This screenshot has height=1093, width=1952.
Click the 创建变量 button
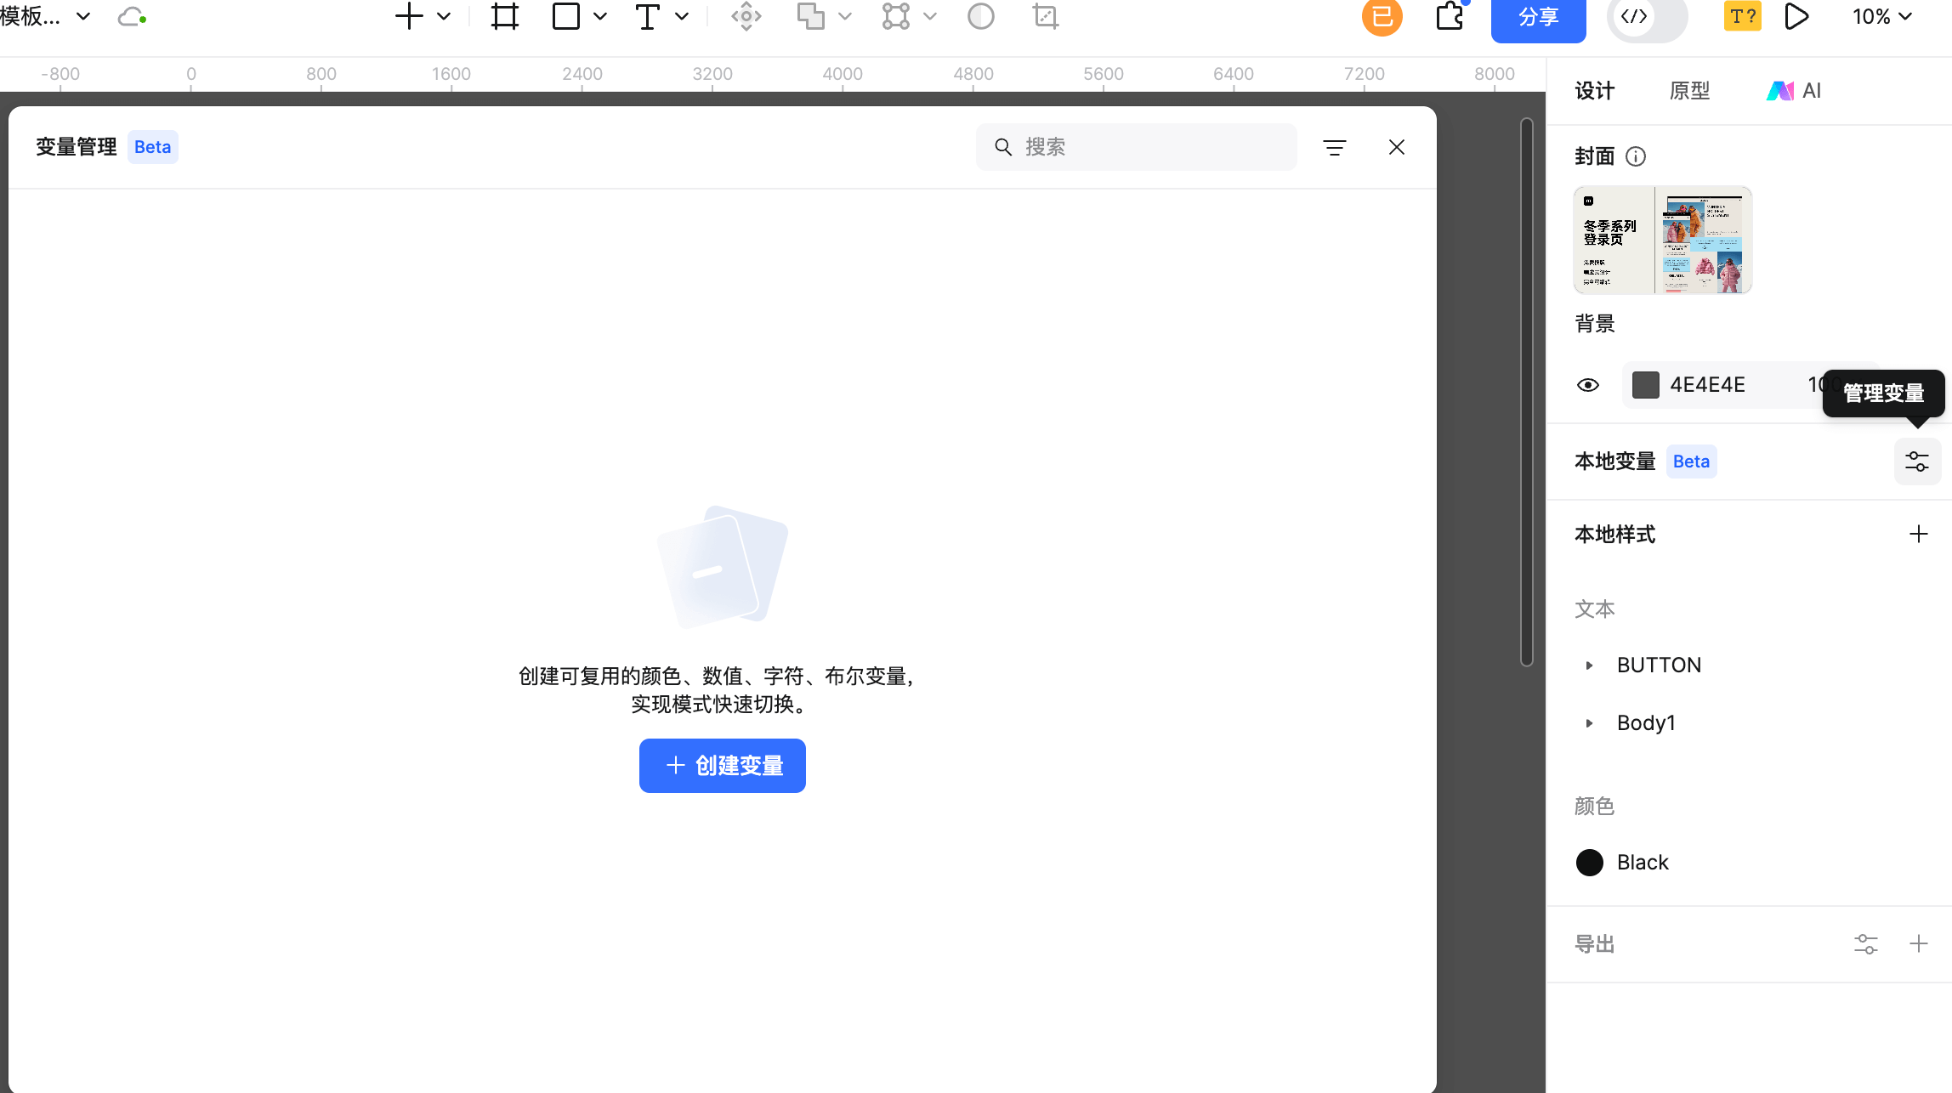pyautogui.click(x=722, y=765)
